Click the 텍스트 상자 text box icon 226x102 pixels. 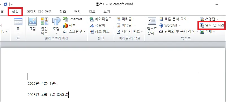pyautogui.click(x=152, y=21)
